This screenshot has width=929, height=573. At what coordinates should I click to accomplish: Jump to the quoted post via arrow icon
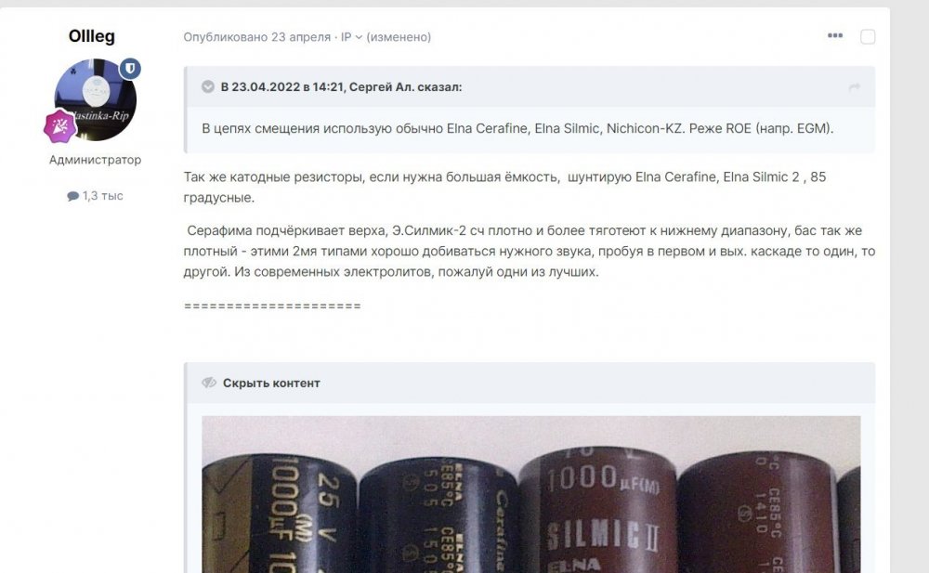[854, 87]
